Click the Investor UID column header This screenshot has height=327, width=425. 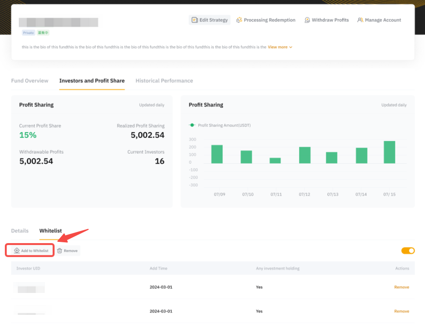point(28,268)
